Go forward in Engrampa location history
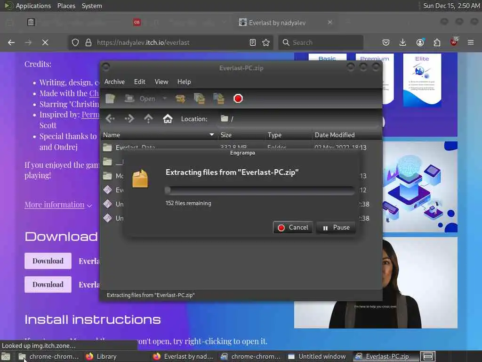The width and height of the screenshot is (482, 362). tap(129, 118)
